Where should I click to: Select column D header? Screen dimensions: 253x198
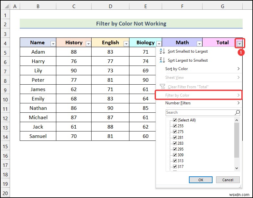click(x=110, y=6)
